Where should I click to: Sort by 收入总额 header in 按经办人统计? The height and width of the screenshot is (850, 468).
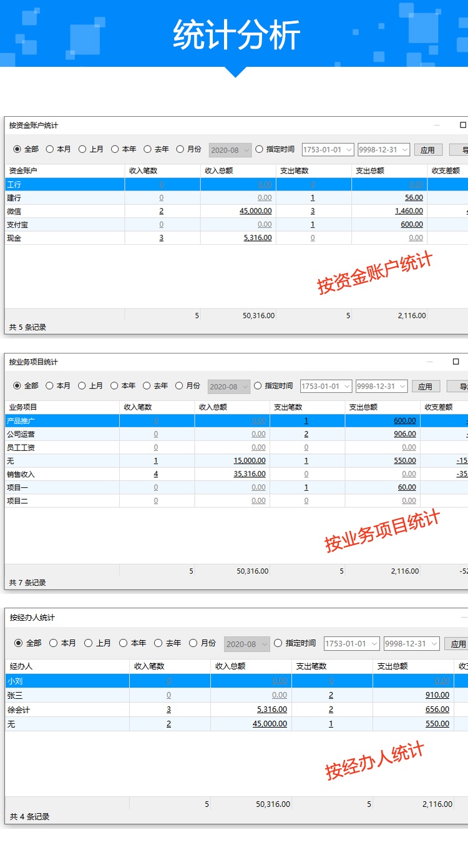coord(251,666)
